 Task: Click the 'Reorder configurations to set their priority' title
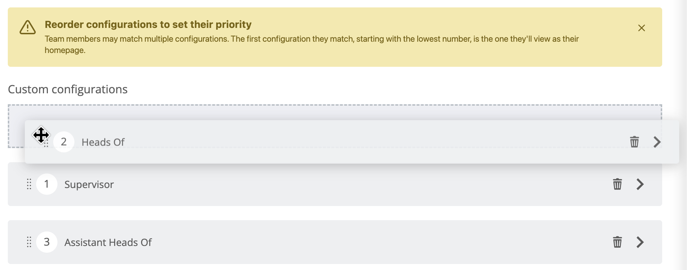tap(148, 24)
